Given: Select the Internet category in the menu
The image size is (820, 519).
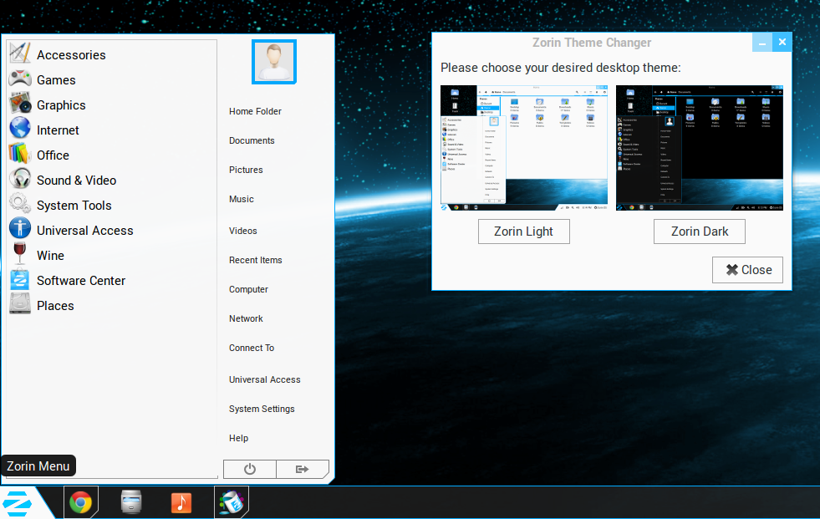Looking at the screenshot, I should tap(56, 130).
